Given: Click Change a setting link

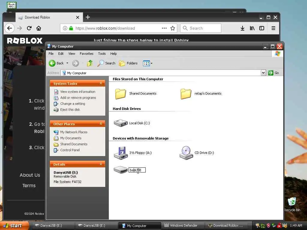Looking at the screenshot, I should tap(73, 104).
